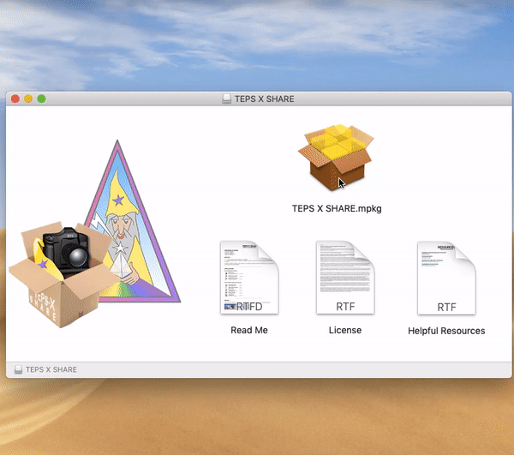The width and height of the screenshot is (514, 455).
Task: Open the Helpful Resources RTF document icon
Action: [446, 278]
